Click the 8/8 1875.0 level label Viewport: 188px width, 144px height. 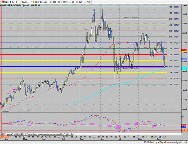click(x=174, y=19)
